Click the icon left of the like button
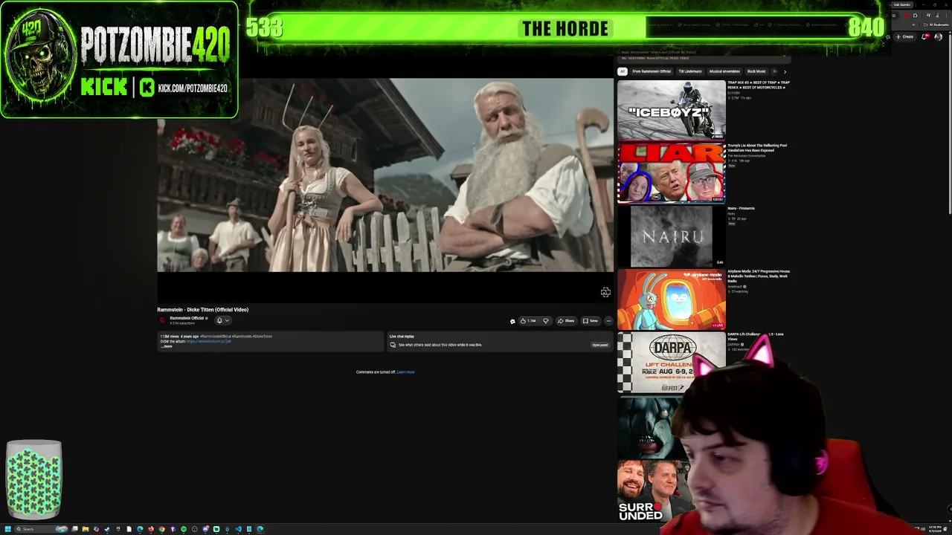The width and height of the screenshot is (952, 535). pos(512,321)
